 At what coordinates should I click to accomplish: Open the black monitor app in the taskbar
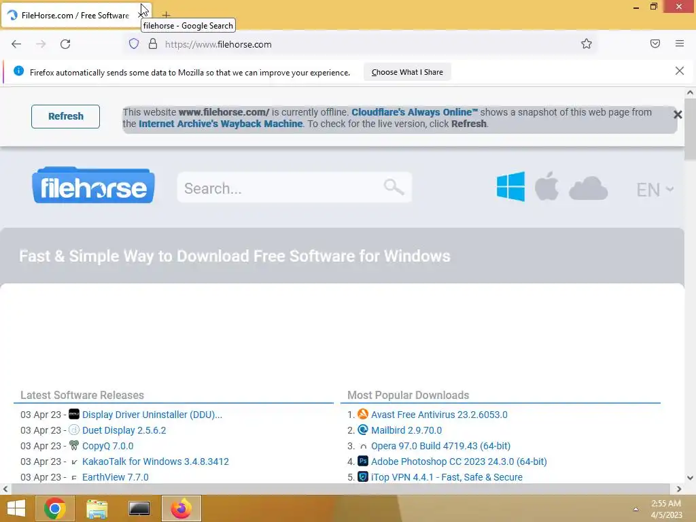[139, 508]
